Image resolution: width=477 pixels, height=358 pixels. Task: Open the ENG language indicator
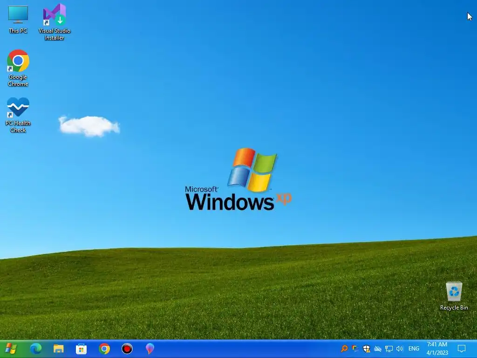click(414, 349)
